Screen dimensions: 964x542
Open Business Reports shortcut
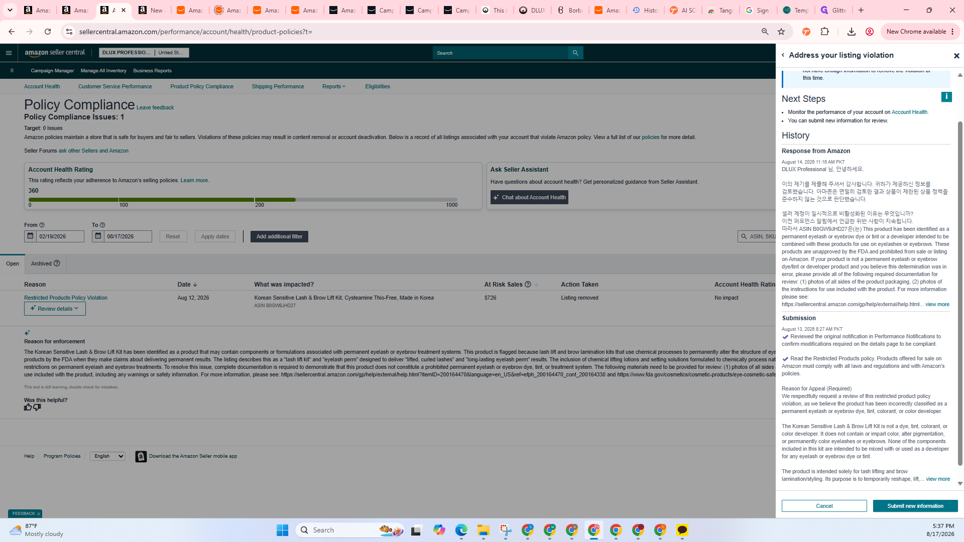click(x=152, y=71)
